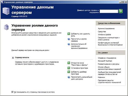Viewport: 128px width, 96px height.
Task: Open Справка и поддержка link
Action: coord(107,58)
